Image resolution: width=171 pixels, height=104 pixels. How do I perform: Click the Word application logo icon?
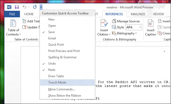pyautogui.click(x=9, y=7)
